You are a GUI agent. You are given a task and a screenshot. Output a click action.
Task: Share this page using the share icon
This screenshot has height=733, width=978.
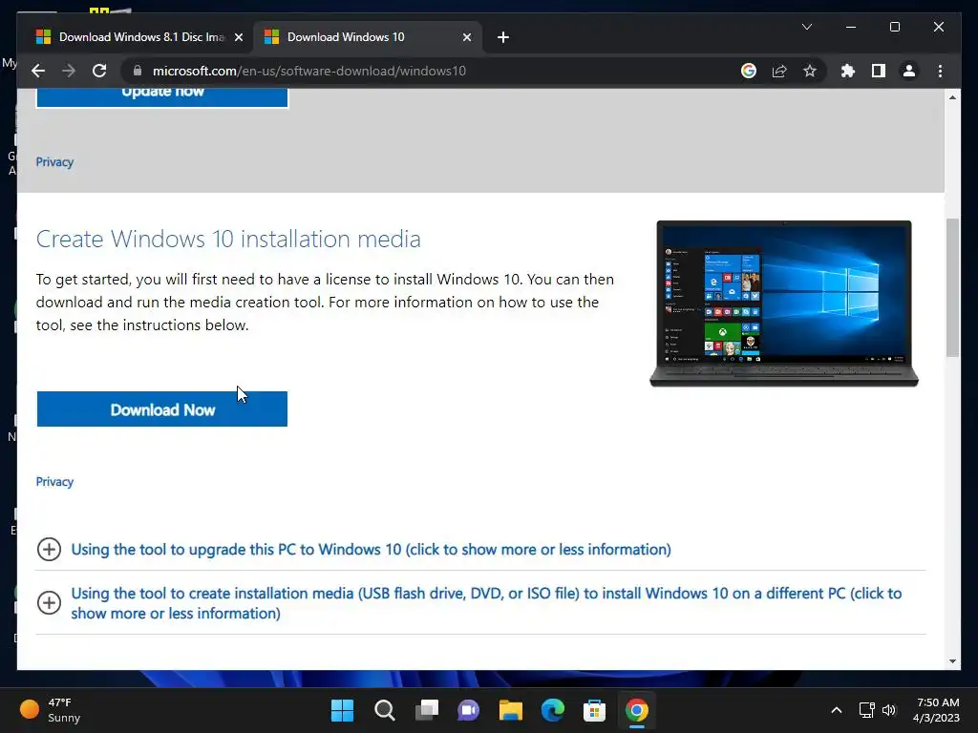[x=779, y=71]
